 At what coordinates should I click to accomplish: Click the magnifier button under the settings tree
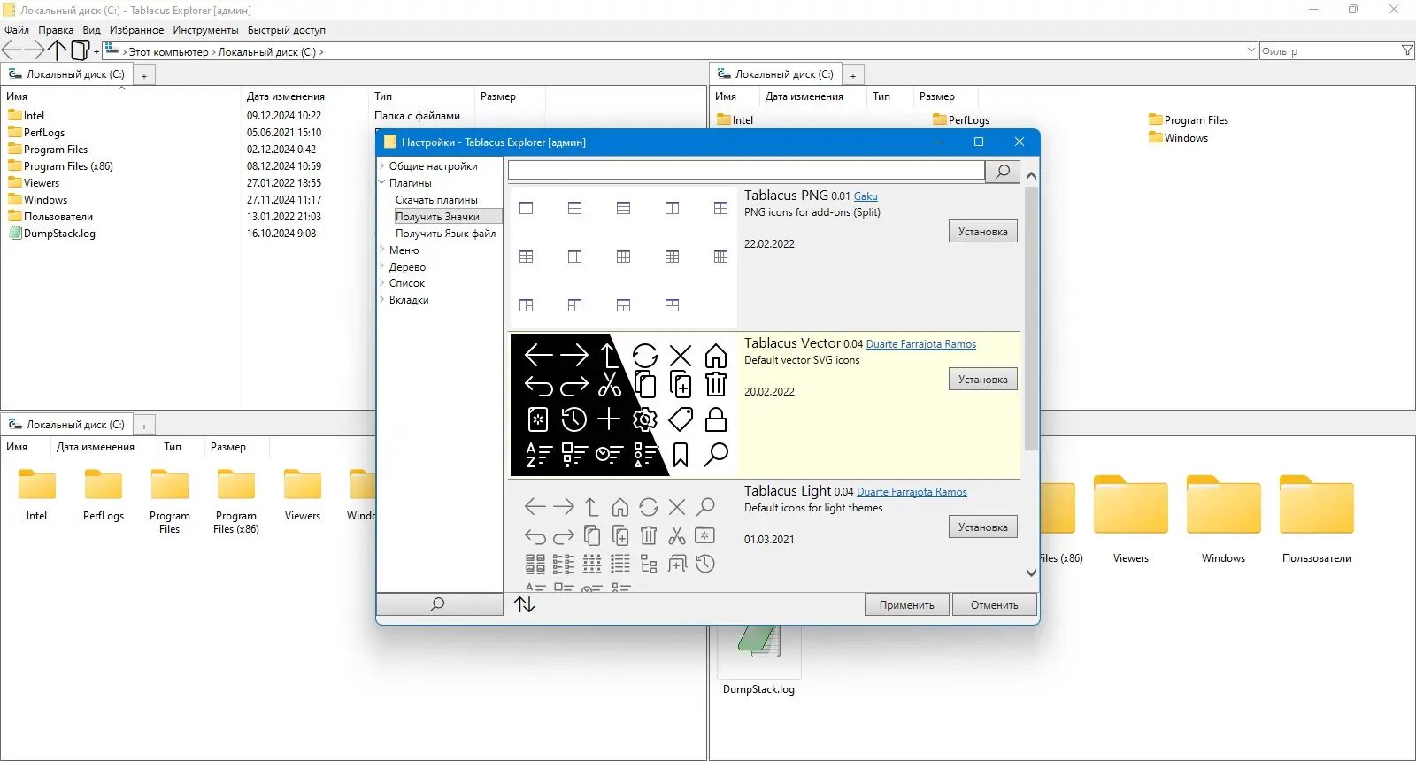coord(439,604)
